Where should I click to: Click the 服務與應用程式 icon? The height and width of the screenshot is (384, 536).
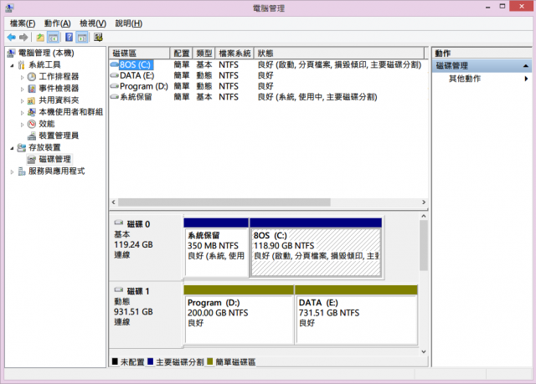coord(22,172)
